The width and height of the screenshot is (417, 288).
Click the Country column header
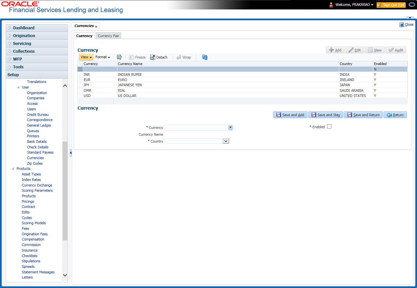coord(356,64)
